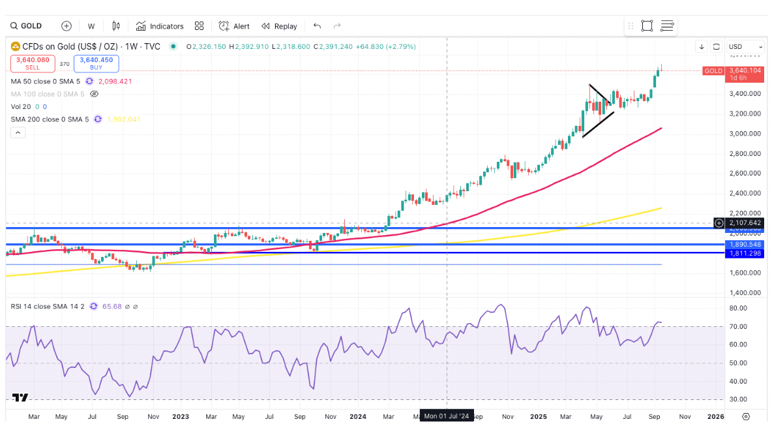Image resolution: width=772 pixels, height=445 pixels.
Task: Show the hidden MA 100 indicator
Action: coord(94,94)
